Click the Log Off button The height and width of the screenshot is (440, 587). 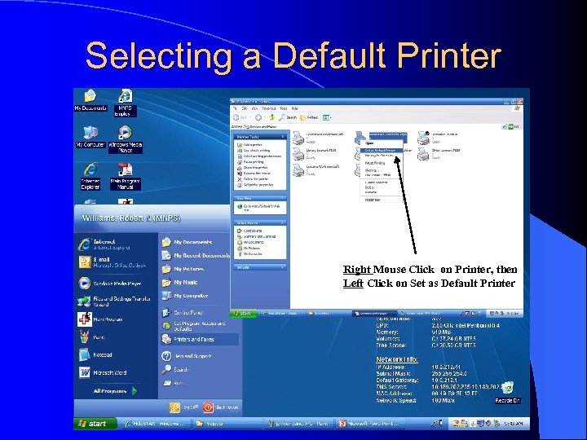[183, 407]
